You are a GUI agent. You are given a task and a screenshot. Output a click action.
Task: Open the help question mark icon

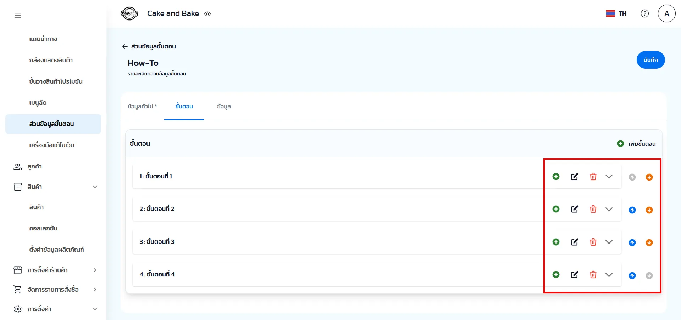tap(645, 13)
